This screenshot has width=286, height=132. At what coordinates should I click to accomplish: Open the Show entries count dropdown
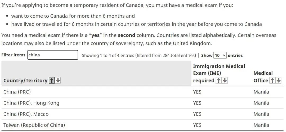coord(220,55)
